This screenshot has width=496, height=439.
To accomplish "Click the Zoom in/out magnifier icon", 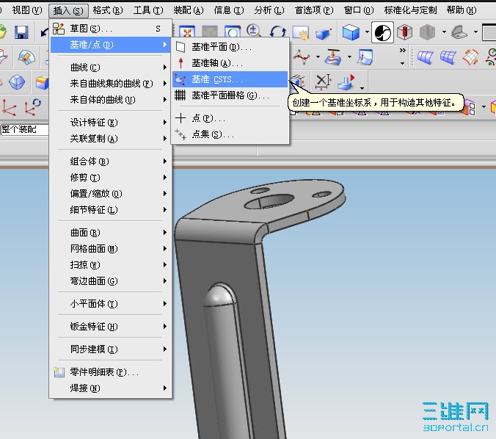I will (x=254, y=32).
